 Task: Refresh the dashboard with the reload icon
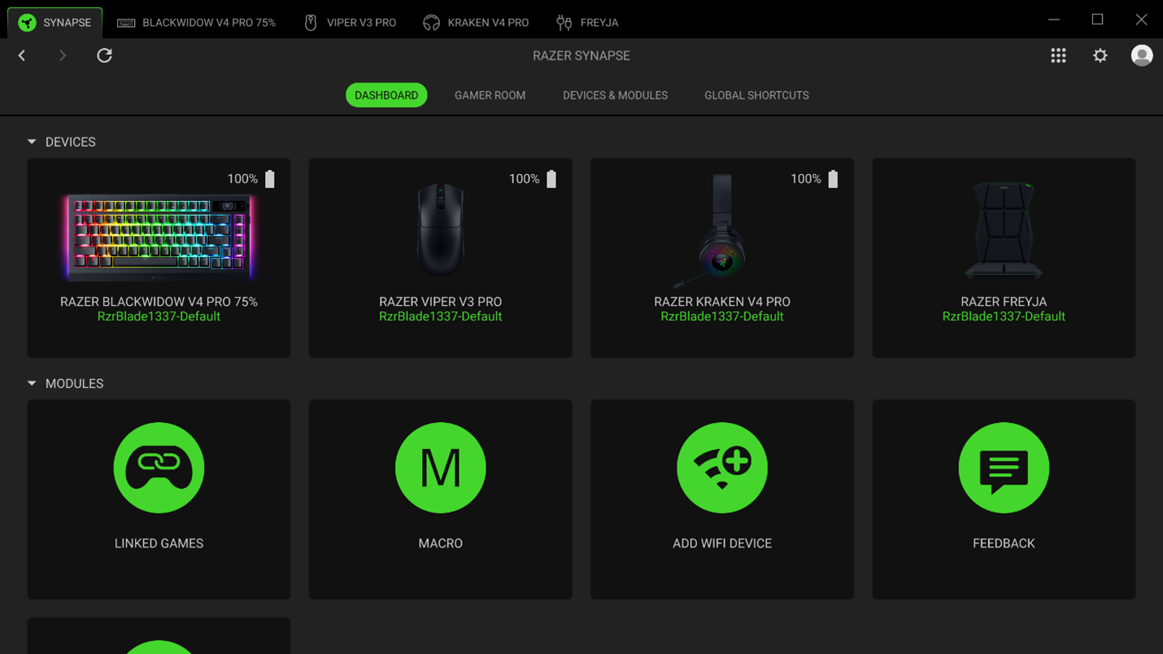[x=104, y=55]
